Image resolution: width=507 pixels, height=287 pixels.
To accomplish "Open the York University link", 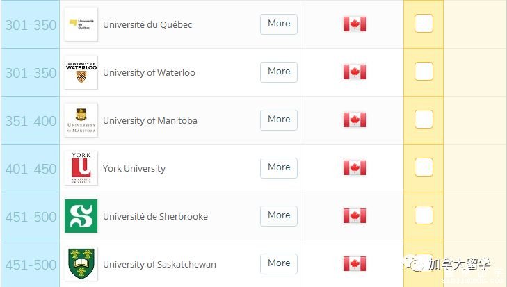I will coord(134,168).
